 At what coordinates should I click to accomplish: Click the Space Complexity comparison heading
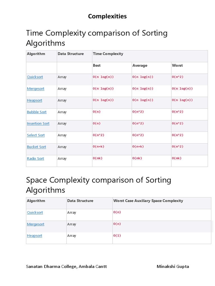pyautogui.click(x=99, y=185)
